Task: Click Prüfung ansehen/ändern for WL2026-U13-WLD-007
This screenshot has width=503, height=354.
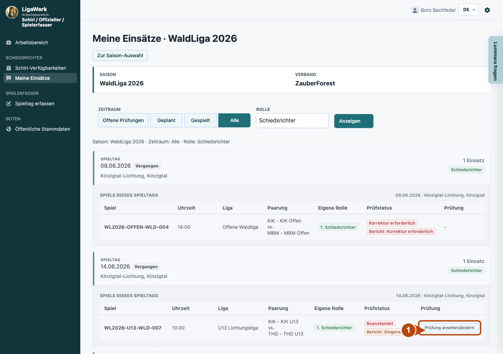Action: [x=450, y=328]
